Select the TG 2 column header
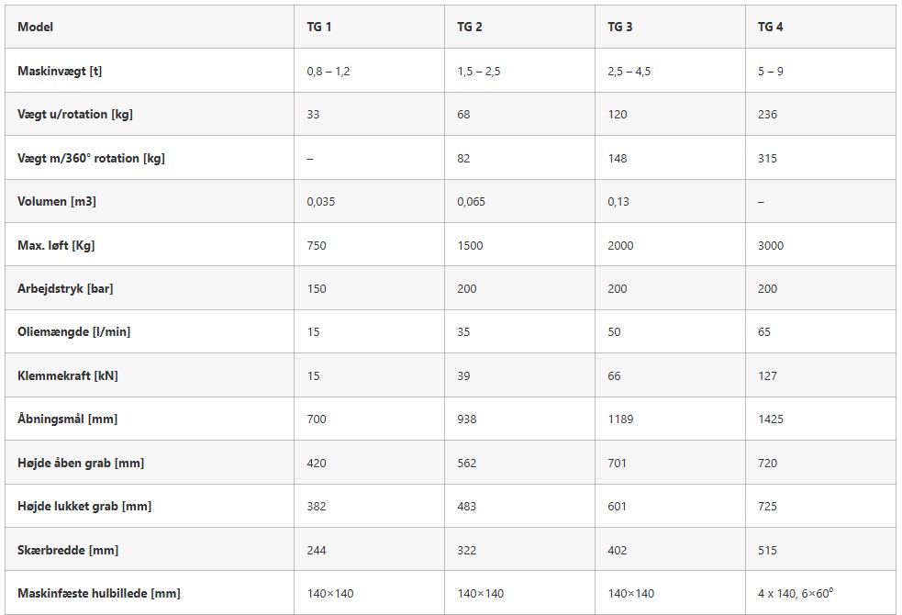This screenshot has height=615, width=902. click(x=470, y=27)
